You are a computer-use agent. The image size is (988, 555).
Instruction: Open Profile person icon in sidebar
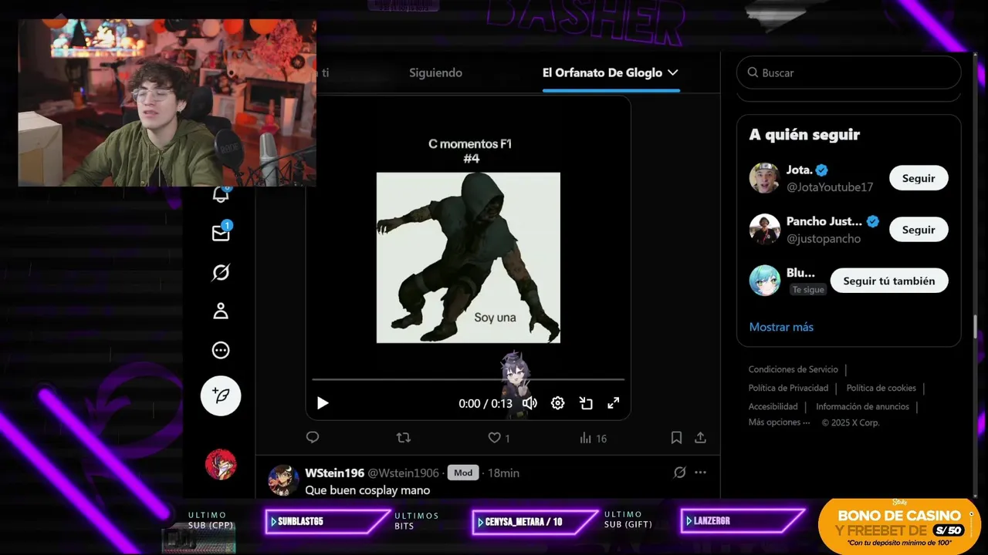tap(221, 311)
